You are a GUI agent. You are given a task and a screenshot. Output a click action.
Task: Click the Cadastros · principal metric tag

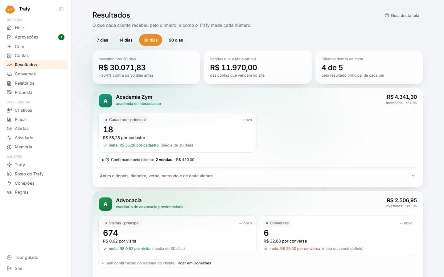125,120
